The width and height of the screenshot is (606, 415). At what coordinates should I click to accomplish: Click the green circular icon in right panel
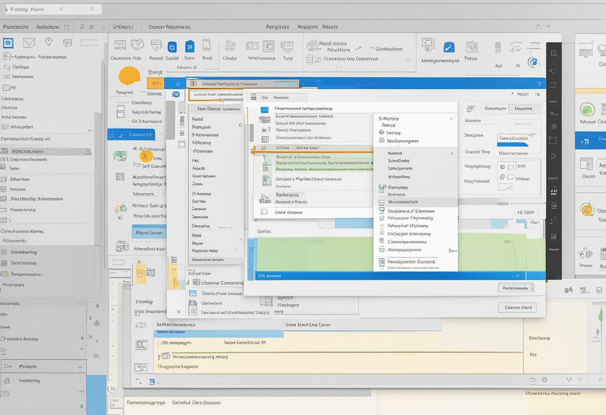(x=588, y=109)
